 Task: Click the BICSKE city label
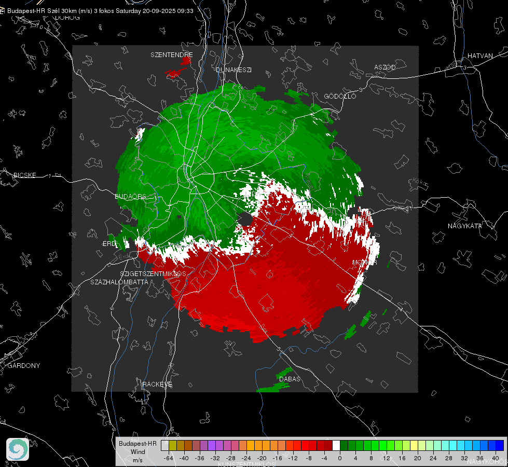[x=24, y=175]
